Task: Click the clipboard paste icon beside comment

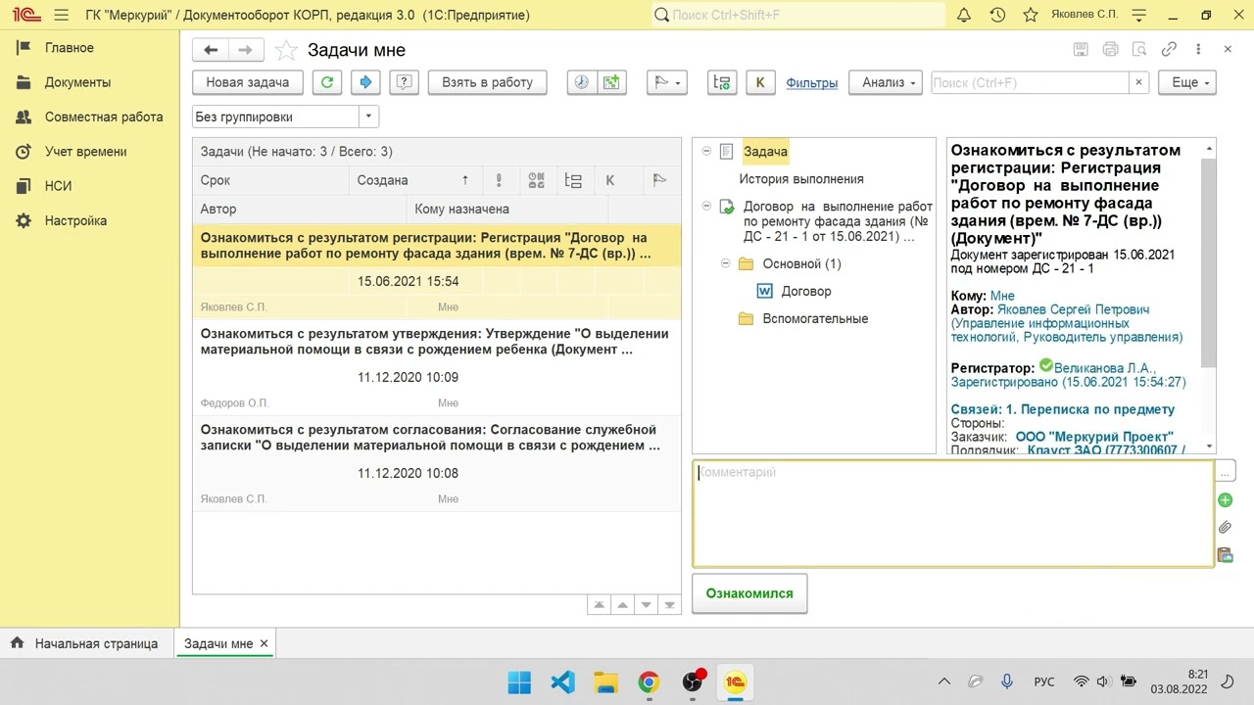Action: tap(1225, 555)
